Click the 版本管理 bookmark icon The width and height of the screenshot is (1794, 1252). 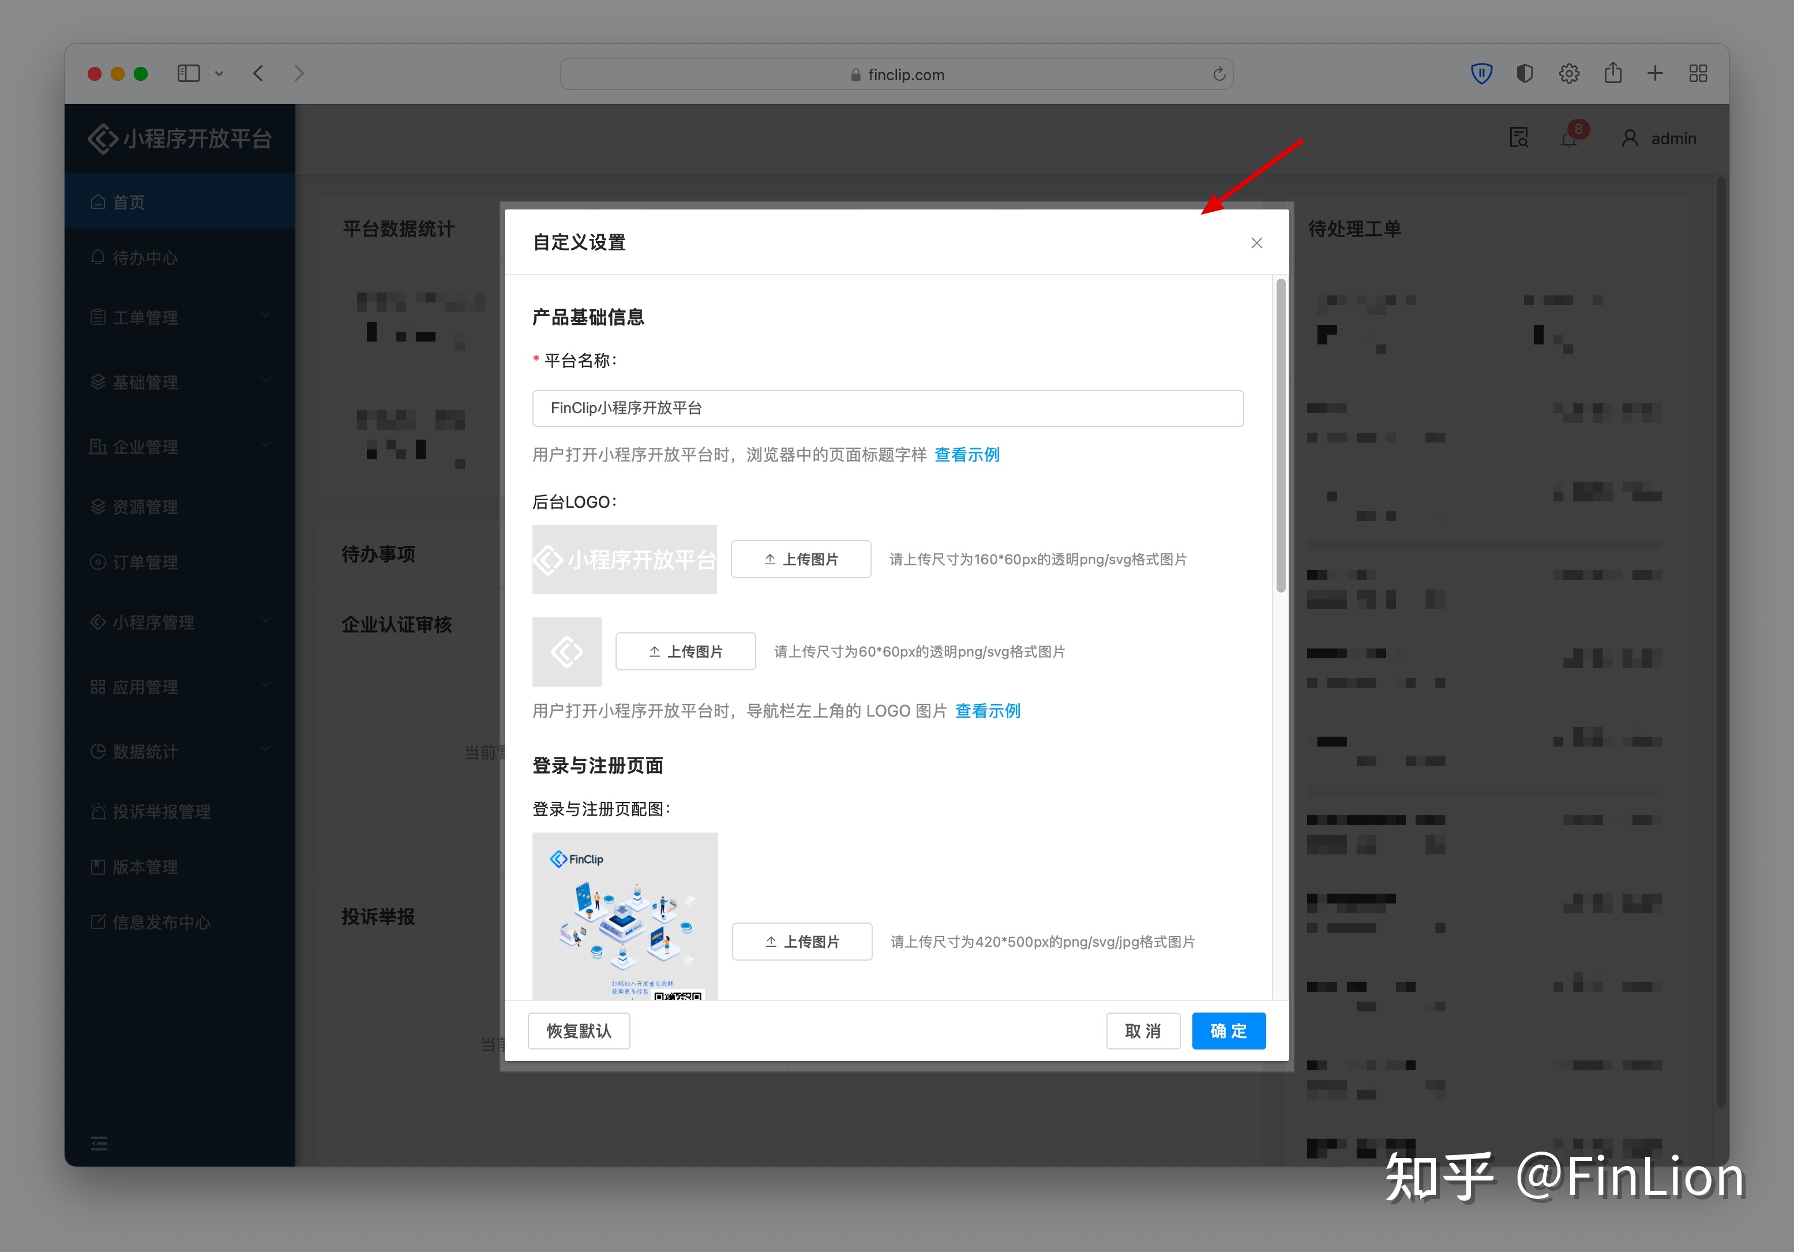tap(97, 867)
